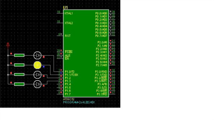The width and height of the screenshot is (214, 120).
Task: Click the P2.7/A15 pin label
Action: 101,65
